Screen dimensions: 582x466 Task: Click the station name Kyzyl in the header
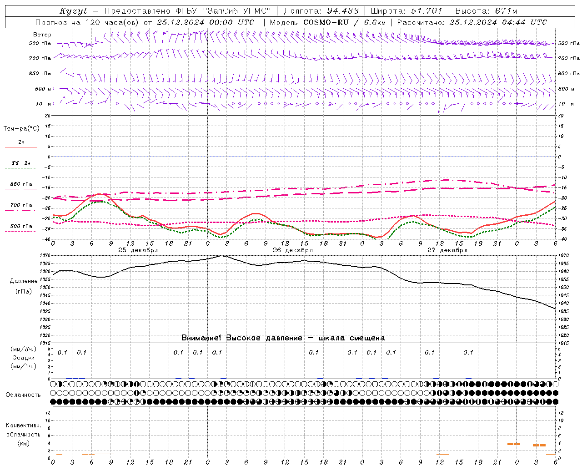coord(73,11)
